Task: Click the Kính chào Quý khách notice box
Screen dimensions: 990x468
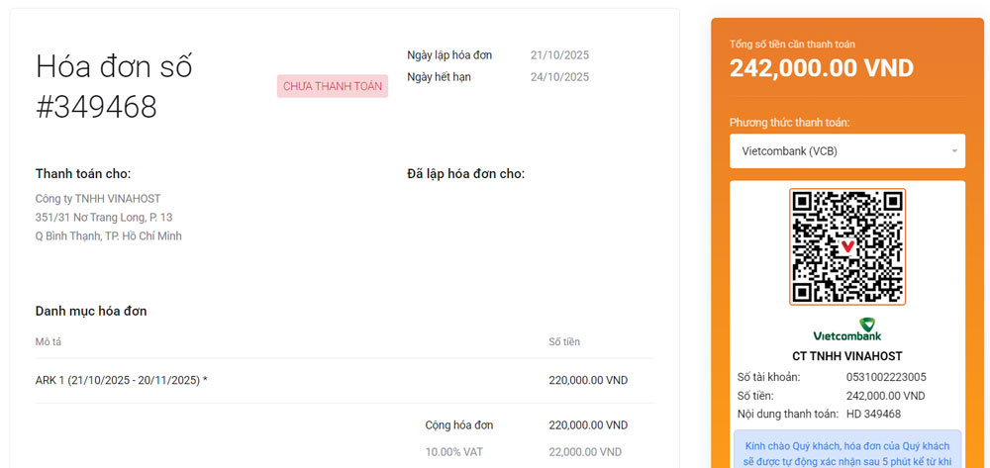Action: click(847, 449)
